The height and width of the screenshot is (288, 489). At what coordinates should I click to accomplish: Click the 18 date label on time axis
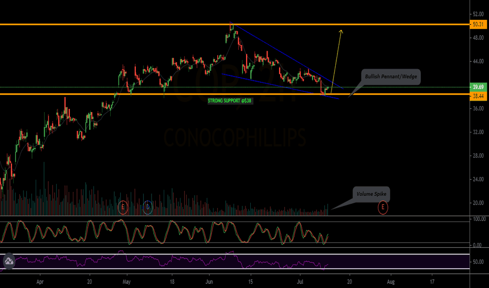(172, 282)
